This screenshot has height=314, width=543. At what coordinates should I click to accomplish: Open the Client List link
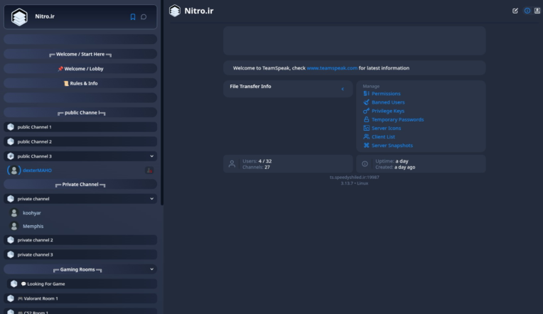(x=383, y=136)
